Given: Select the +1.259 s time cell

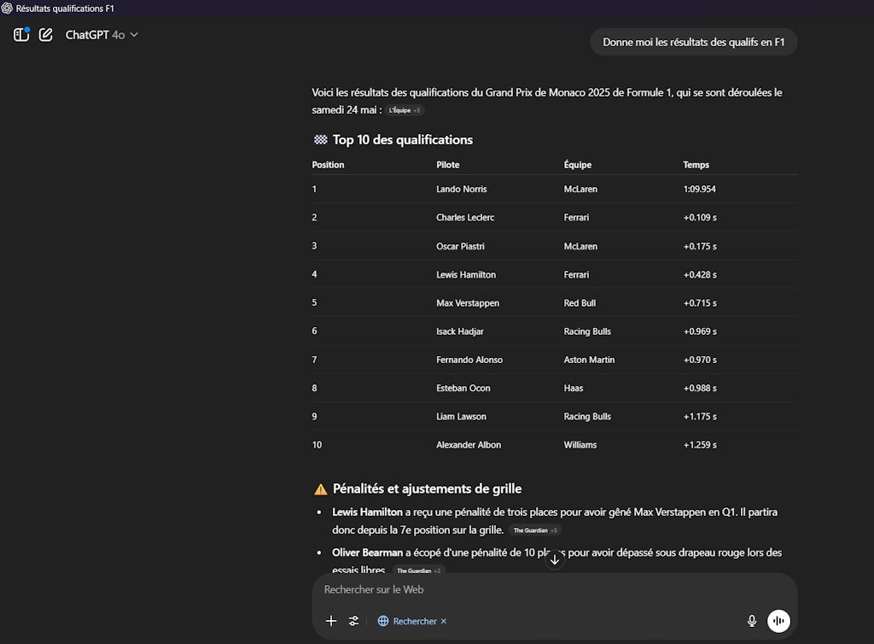Looking at the screenshot, I should pos(700,445).
